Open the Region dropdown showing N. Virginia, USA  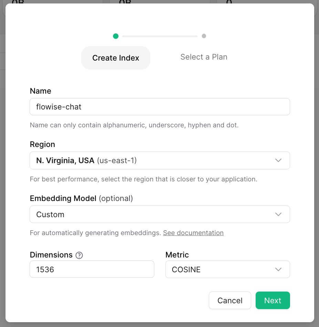[159, 160]
